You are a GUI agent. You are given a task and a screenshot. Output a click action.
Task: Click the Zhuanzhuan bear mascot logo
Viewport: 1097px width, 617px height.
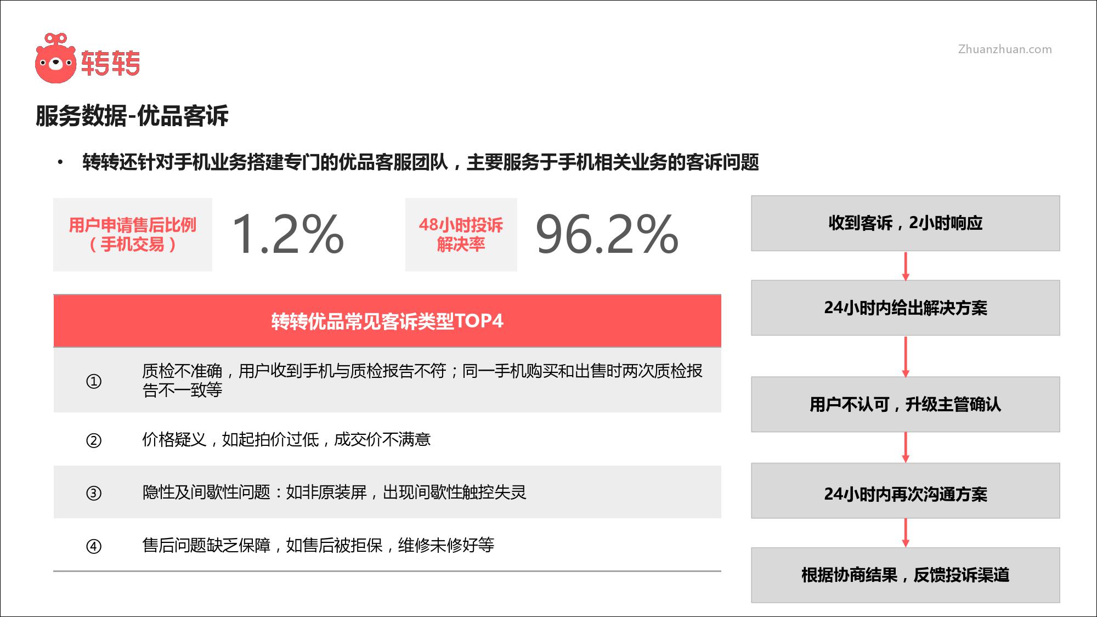[x=55, y=60]
